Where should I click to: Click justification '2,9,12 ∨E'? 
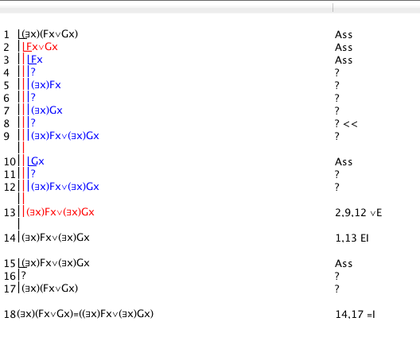point(359,213)
